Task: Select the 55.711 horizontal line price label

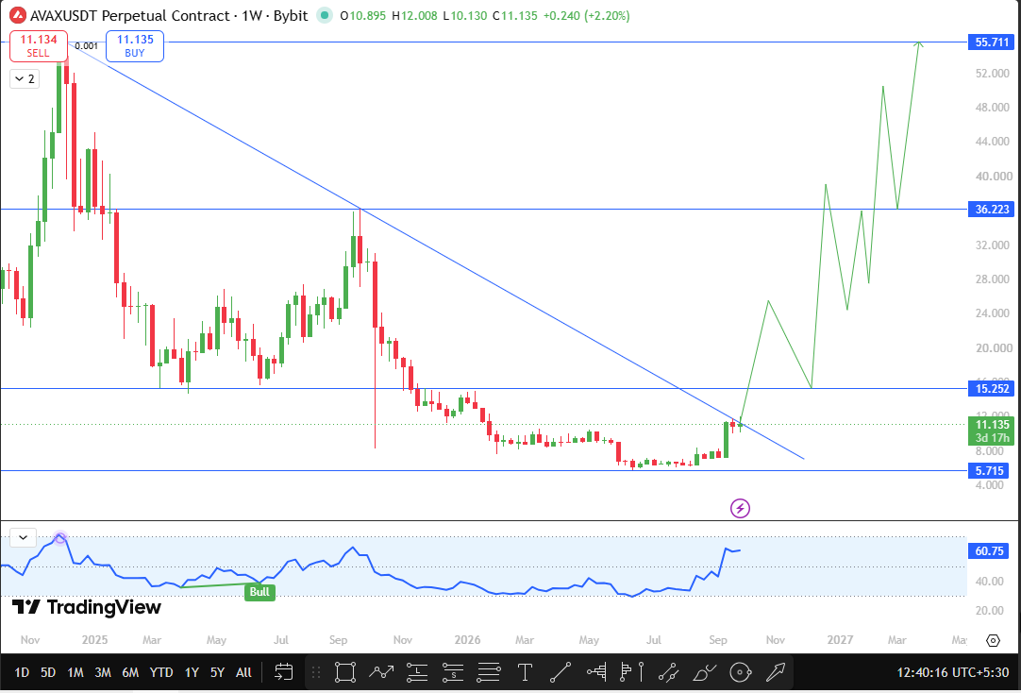Action: [x=991, y=42]
